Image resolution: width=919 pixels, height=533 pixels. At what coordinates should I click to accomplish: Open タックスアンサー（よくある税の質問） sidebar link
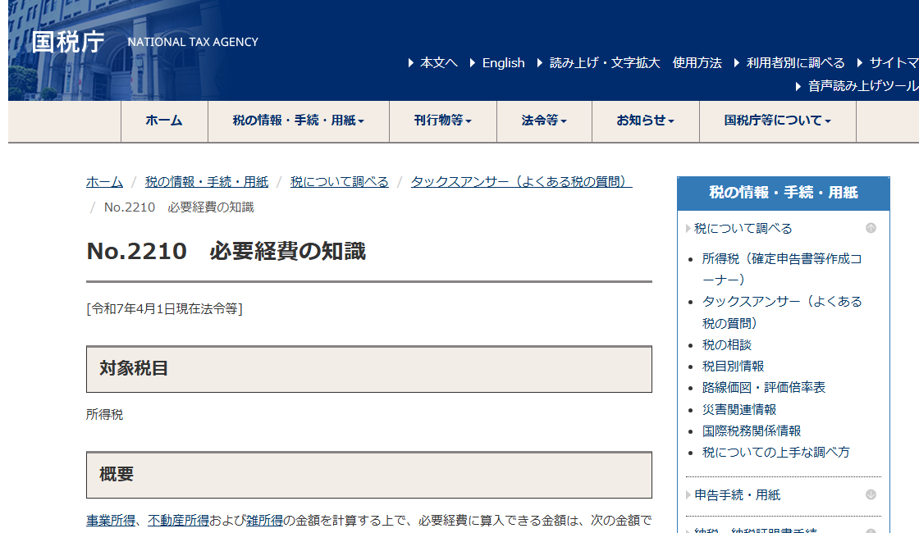(782, 312)
